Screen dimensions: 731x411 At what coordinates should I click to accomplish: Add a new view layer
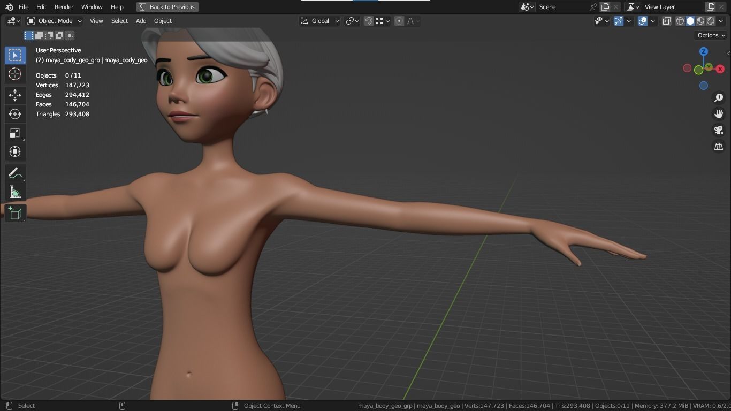(711, 7)
